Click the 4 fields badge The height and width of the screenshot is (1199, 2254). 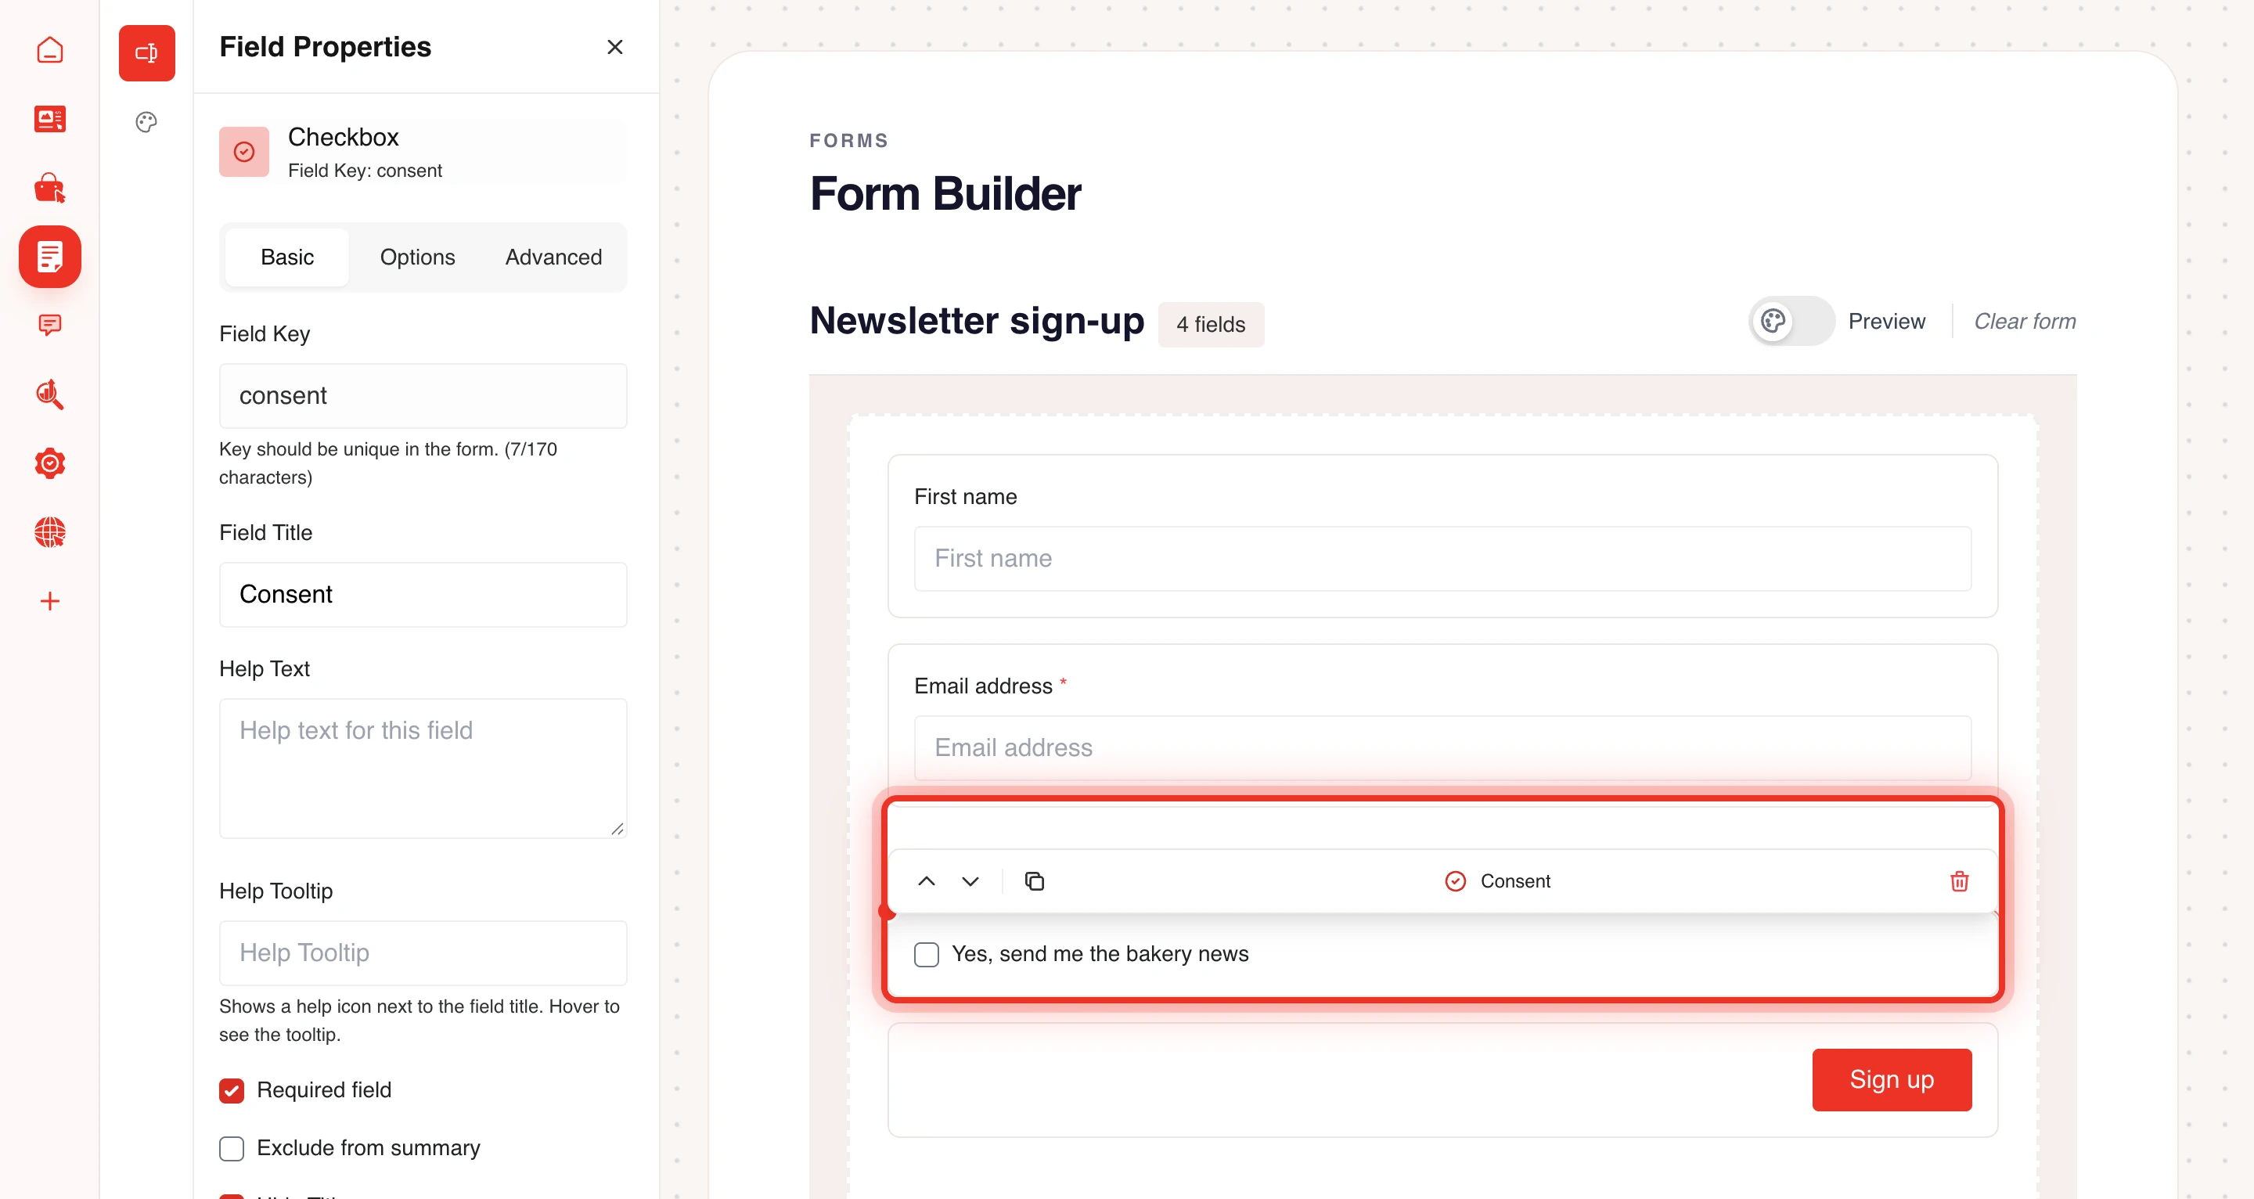pyautogui.click(x=1210, y=325)
